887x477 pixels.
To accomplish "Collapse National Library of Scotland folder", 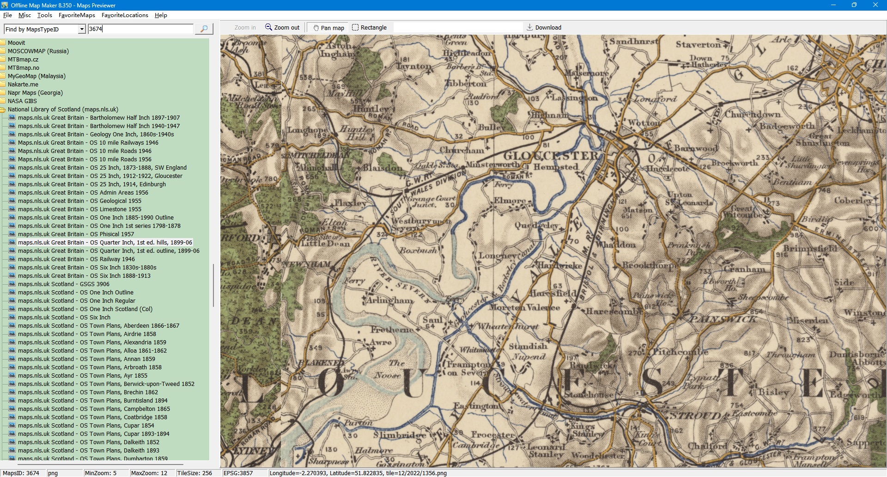I will pos(3,110).
